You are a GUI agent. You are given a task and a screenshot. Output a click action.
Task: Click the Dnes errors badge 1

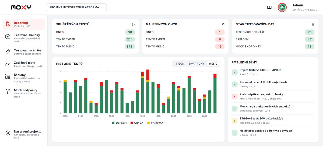point(220,32)
